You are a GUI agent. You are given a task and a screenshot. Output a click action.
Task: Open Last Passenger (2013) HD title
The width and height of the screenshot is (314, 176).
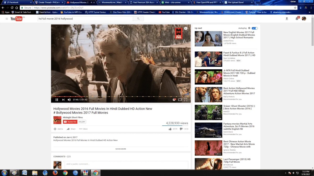click(x=237, y=161)
